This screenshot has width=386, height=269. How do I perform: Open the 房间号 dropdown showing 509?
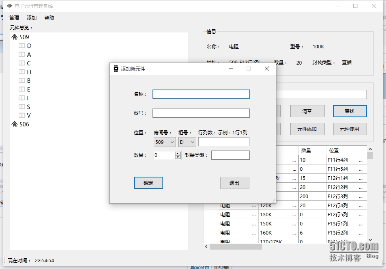[165, 142]
